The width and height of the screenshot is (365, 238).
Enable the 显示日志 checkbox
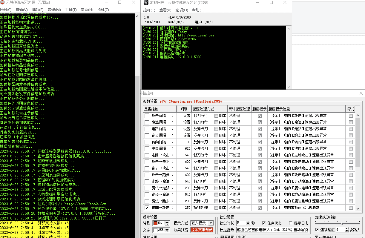click(x=291, y=223)
